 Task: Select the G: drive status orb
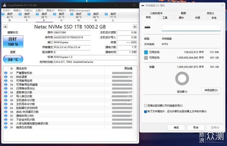point(89,14)
